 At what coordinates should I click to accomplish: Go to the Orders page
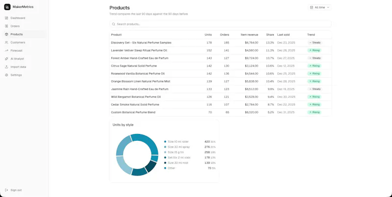pyautogui.click(x=24, y=26)
